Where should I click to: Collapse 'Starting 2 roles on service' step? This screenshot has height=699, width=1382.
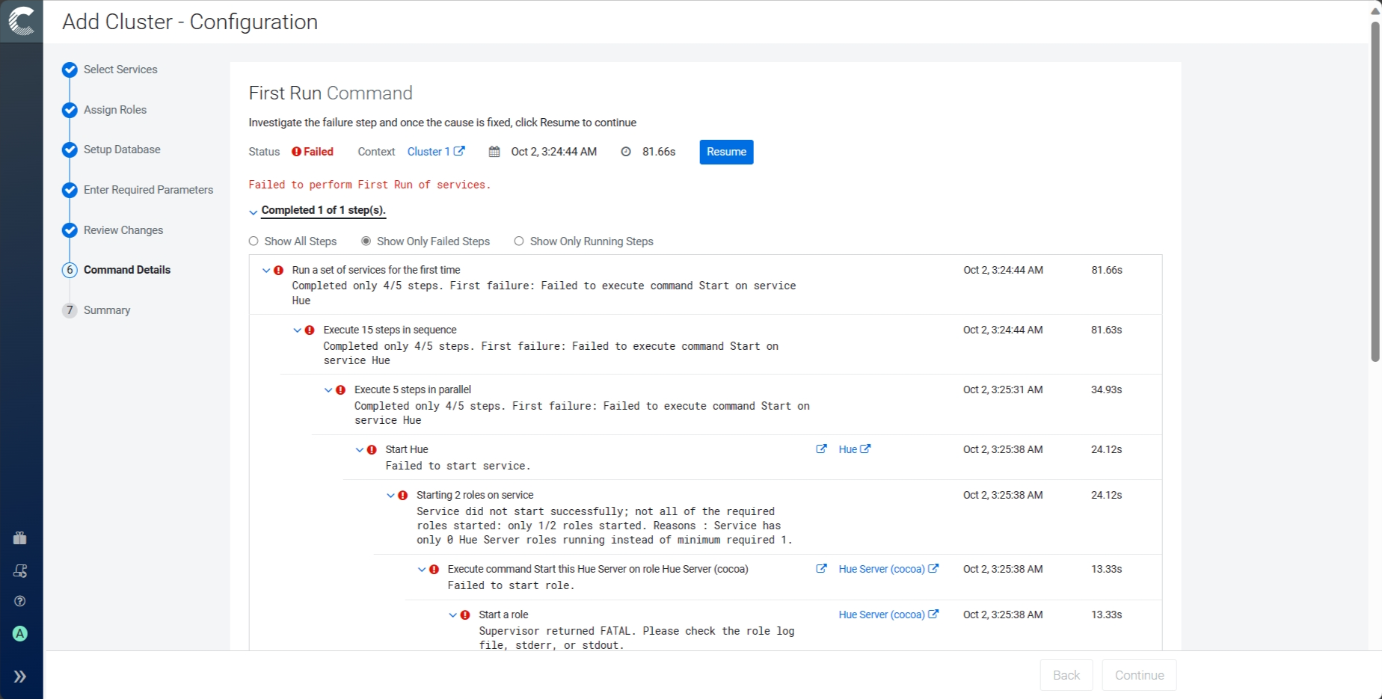point(390,496)
